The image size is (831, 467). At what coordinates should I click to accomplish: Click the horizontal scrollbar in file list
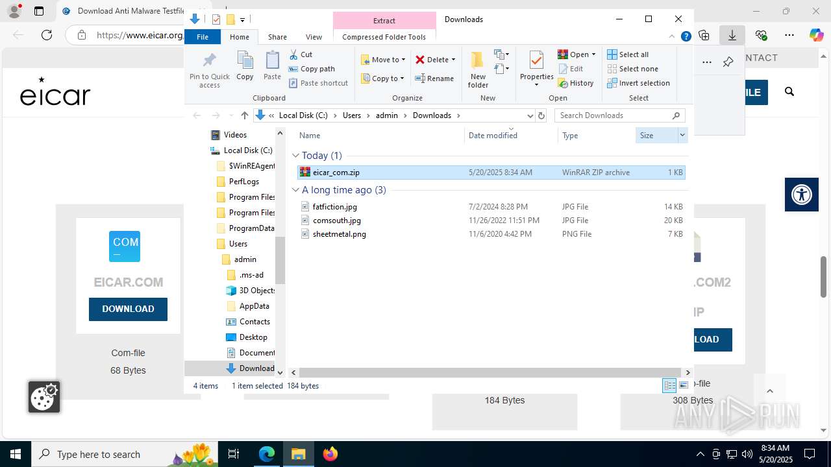(490, 372)
